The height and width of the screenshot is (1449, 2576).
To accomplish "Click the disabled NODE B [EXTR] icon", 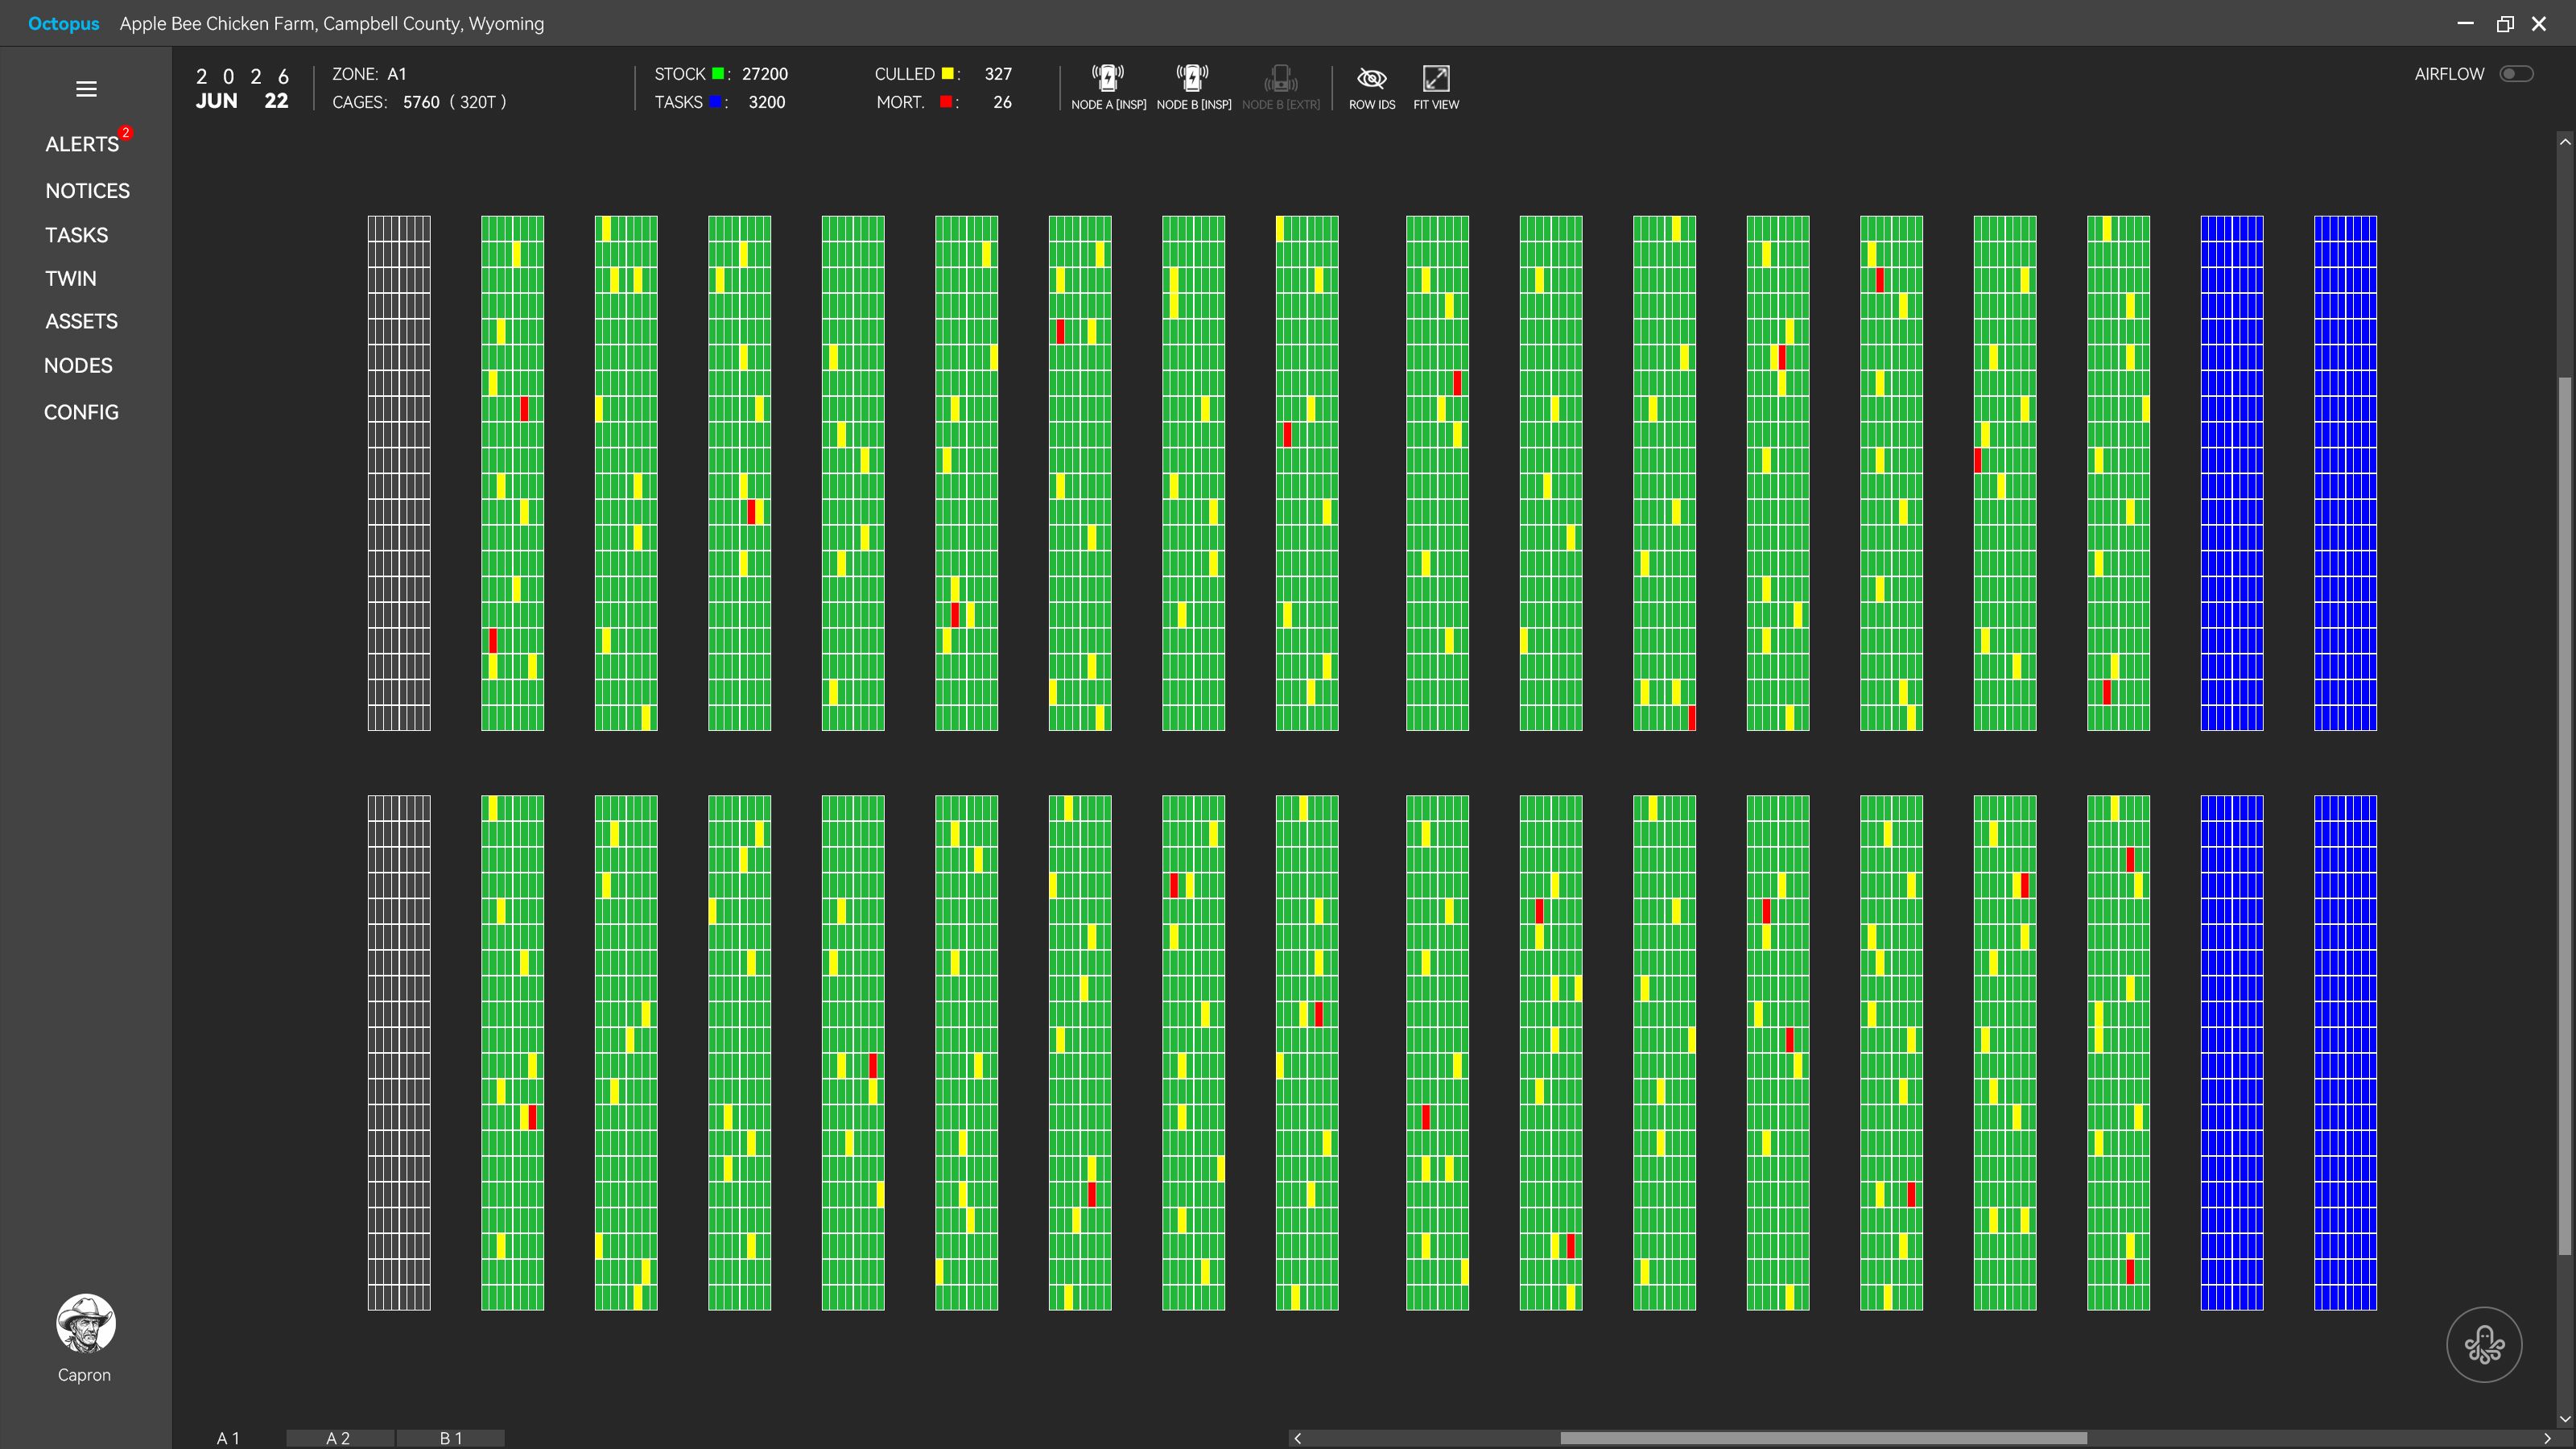I will pos(1280,78).
